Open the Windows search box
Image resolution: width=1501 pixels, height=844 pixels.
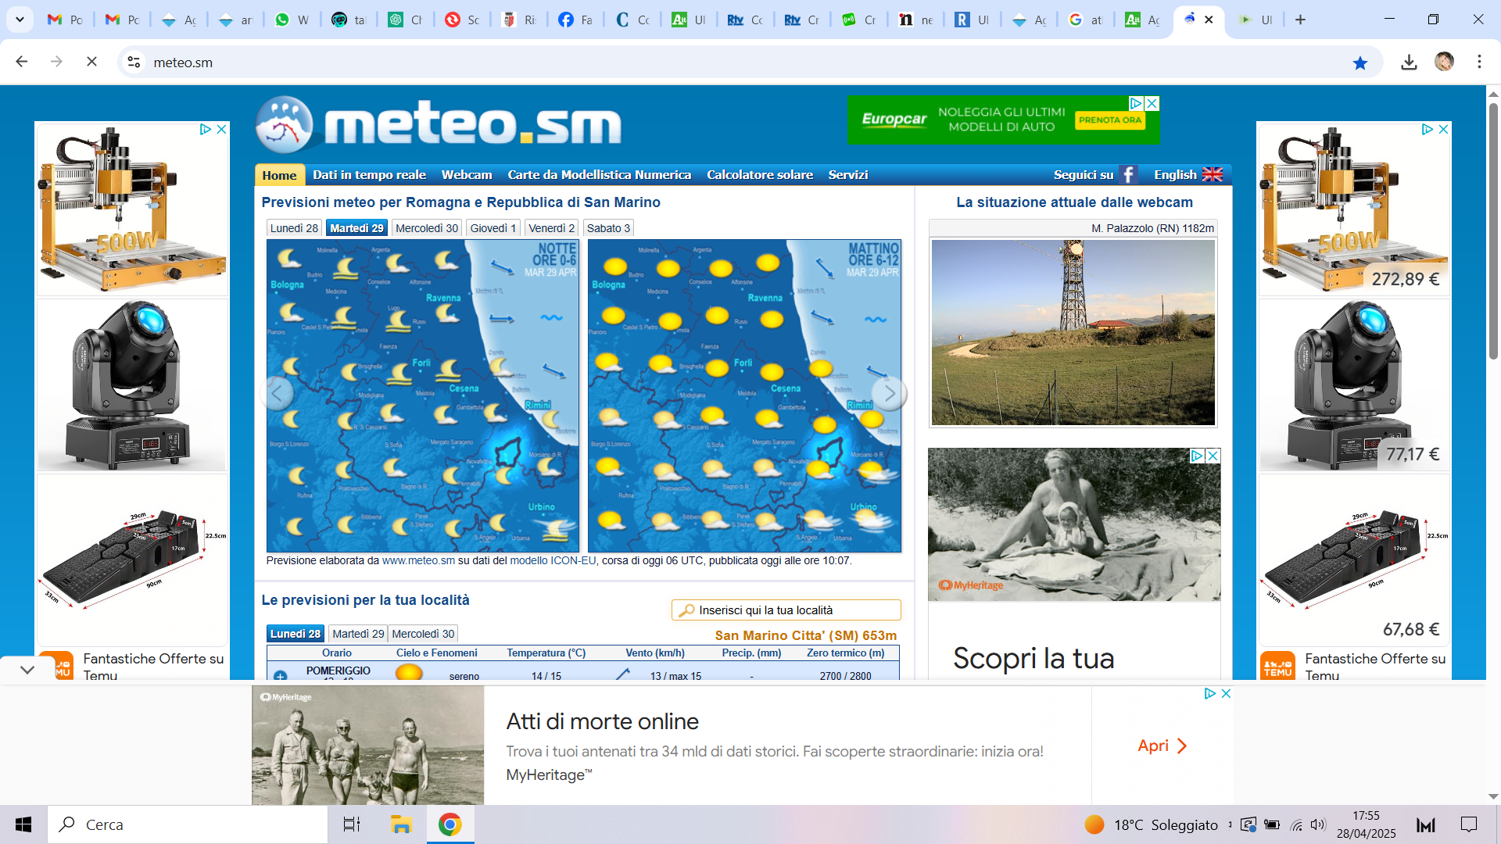coord(188,824)
